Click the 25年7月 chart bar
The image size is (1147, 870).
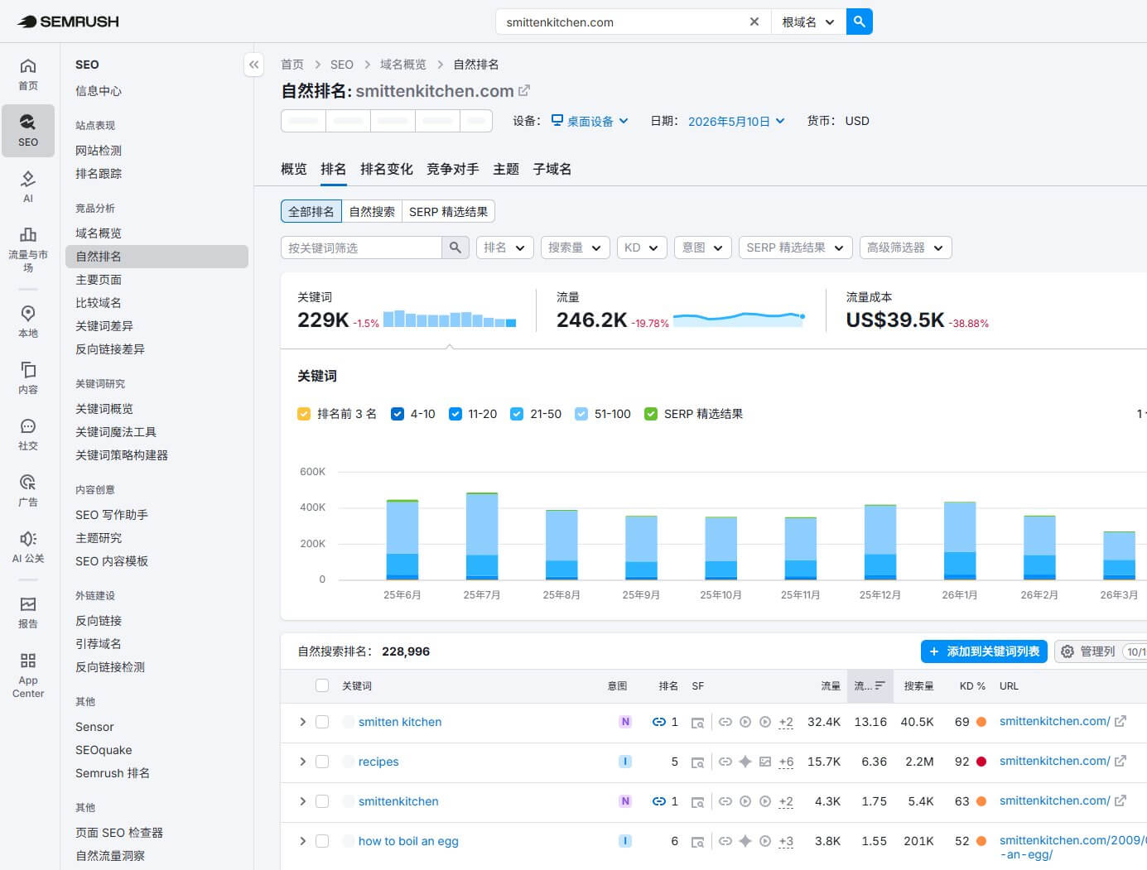point(482,536)
